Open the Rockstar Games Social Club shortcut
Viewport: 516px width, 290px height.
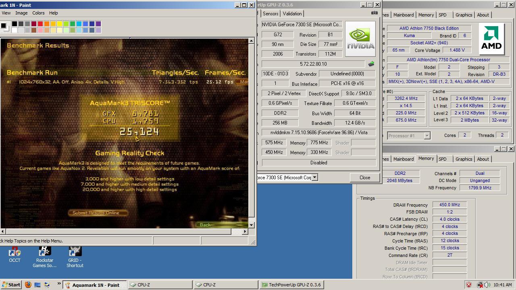pos(44,257)
